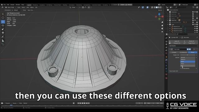
Task: Choose Seam in Delimit list
Action: tap(188, 62)
